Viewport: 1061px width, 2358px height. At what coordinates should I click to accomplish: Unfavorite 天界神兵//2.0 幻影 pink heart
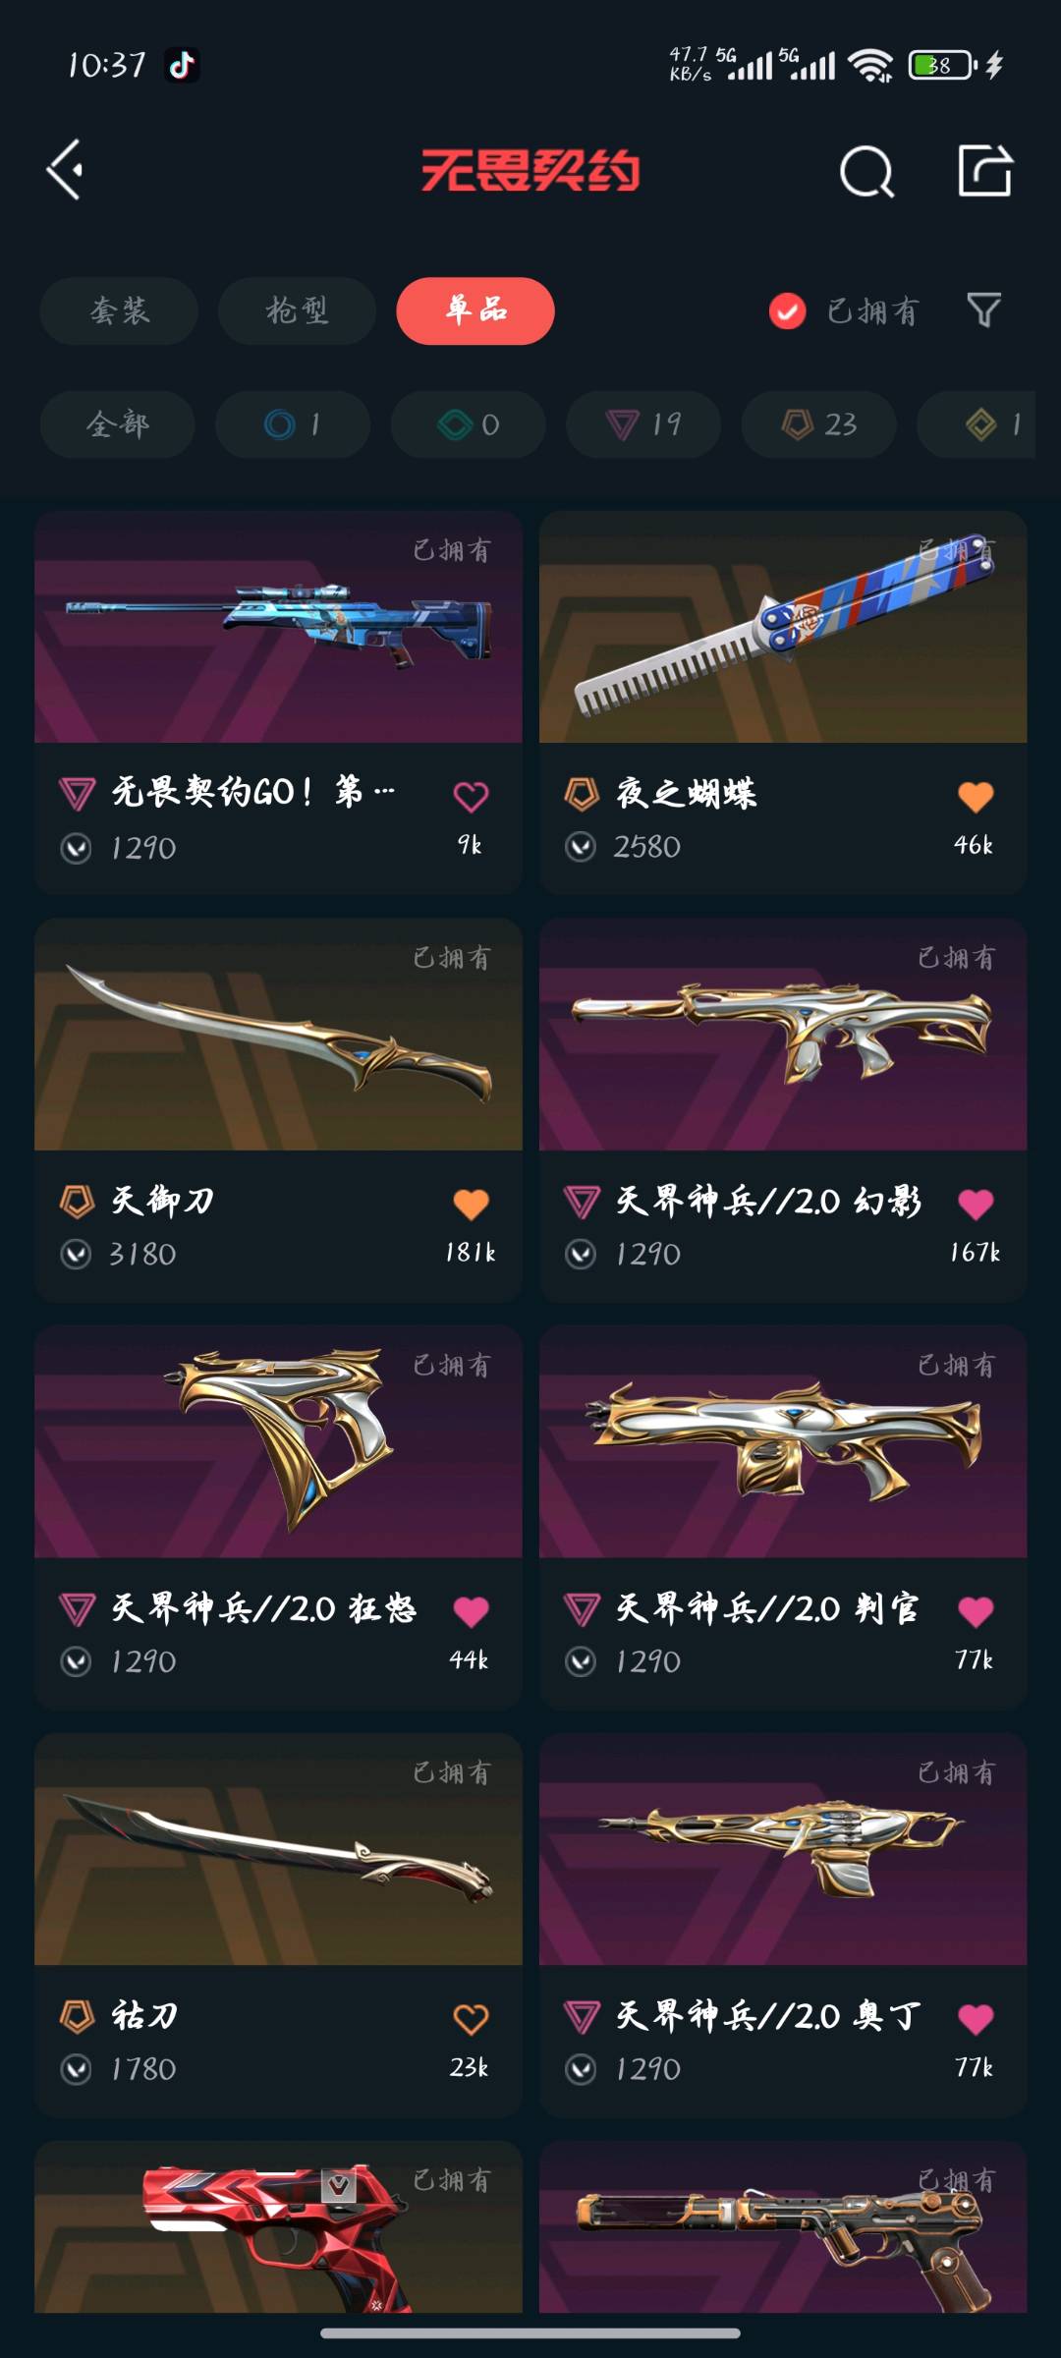(x=976, y=1204)
